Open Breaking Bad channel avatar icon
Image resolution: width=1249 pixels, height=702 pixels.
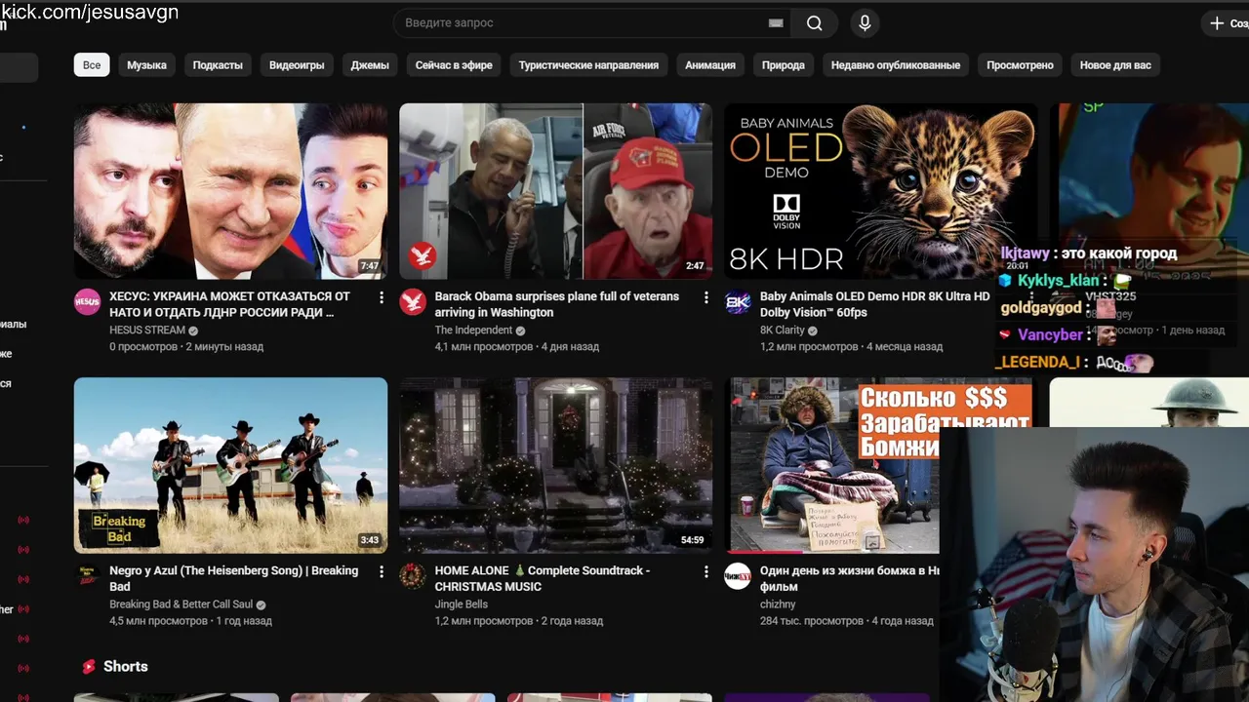(x=88, y=576)
